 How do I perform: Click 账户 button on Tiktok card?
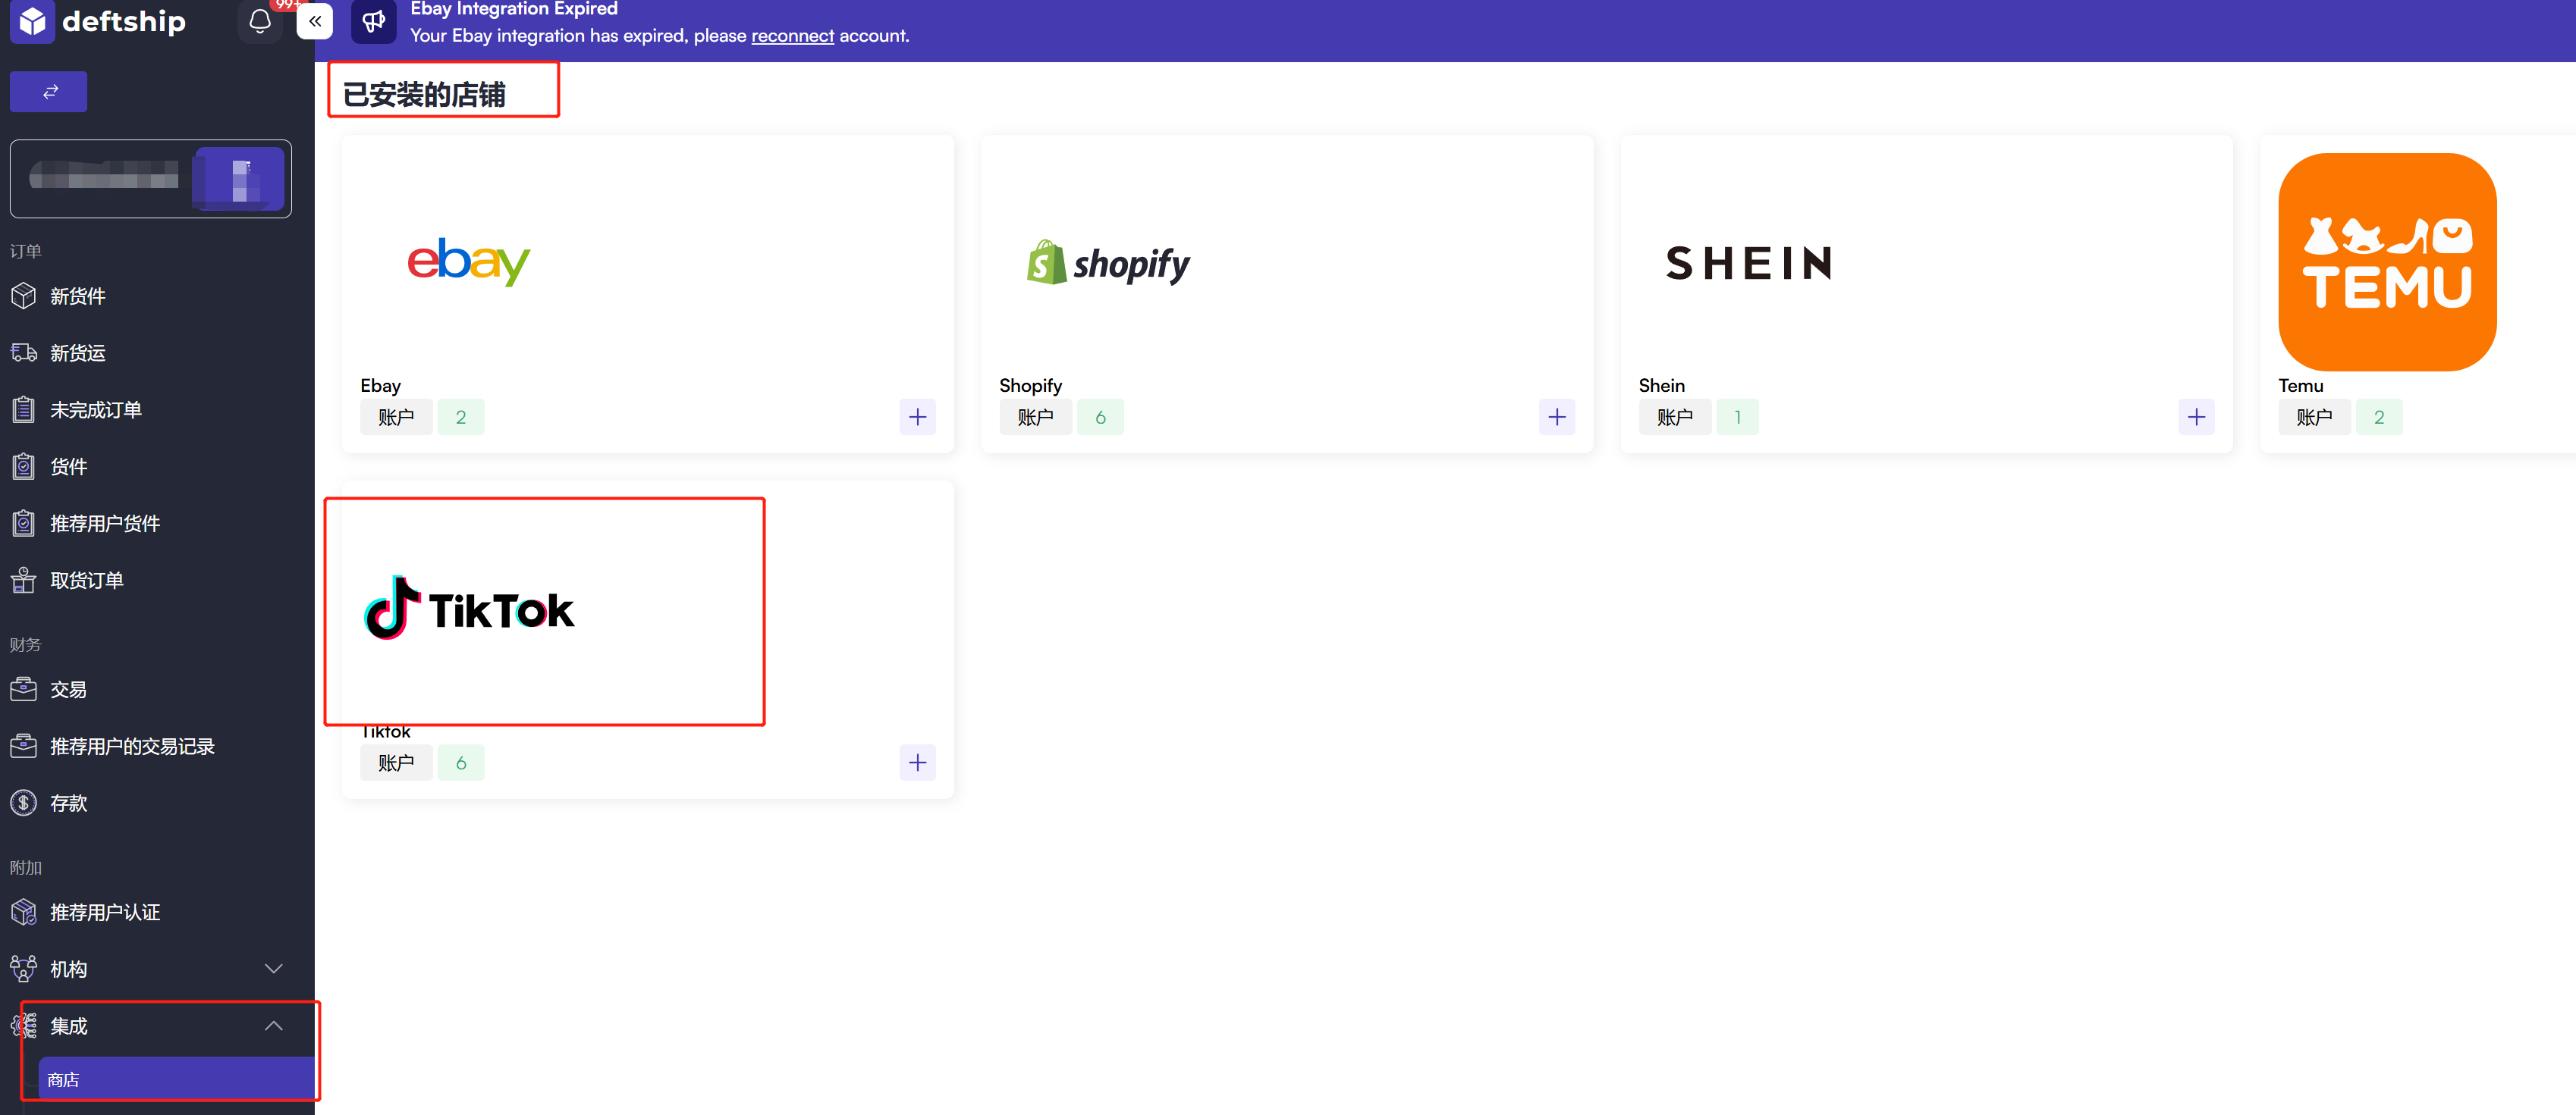[x=396, y=763]
